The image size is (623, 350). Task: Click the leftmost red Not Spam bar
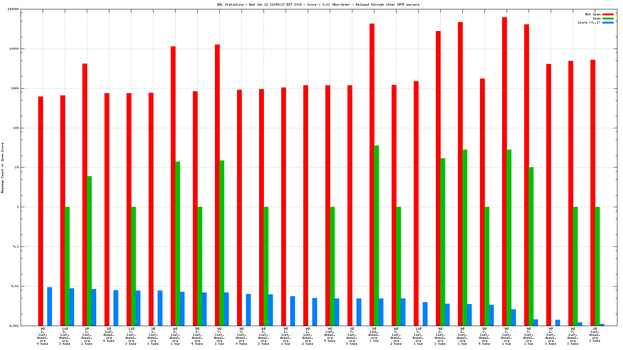(40, 211)
